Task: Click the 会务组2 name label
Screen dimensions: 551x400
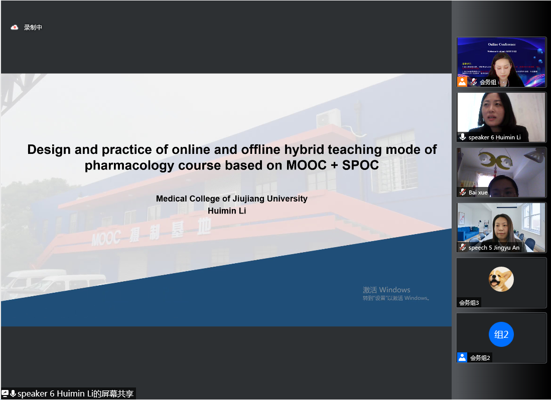Action: tap(480, 357)
